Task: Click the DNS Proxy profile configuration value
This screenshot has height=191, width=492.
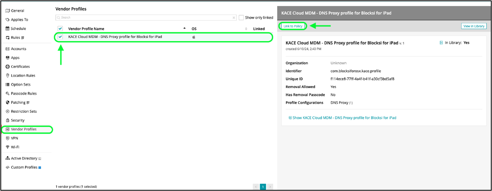Action: (339, 103)
